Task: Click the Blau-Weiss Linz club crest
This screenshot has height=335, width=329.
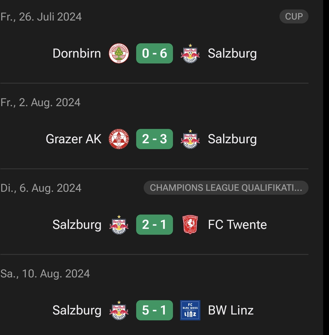Action: [190, 310]
